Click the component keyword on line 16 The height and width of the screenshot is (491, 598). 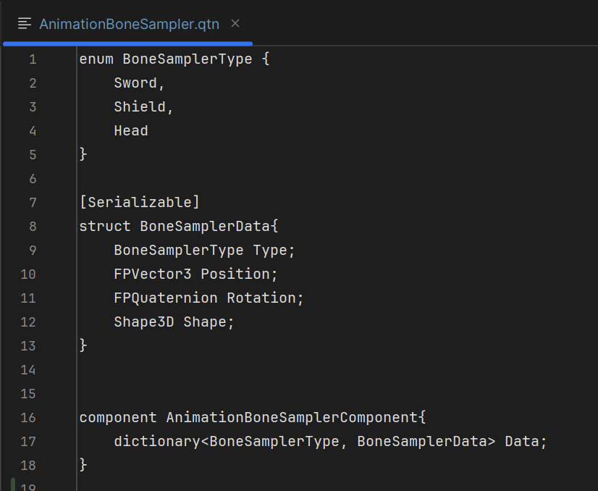click(x=117, y=417)
